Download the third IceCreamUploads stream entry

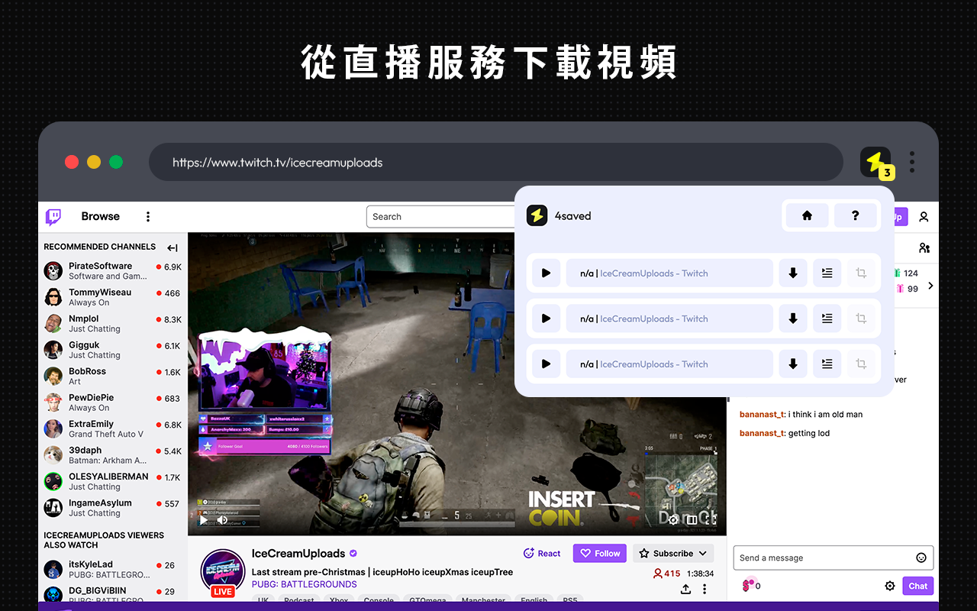tap(793, 364)
